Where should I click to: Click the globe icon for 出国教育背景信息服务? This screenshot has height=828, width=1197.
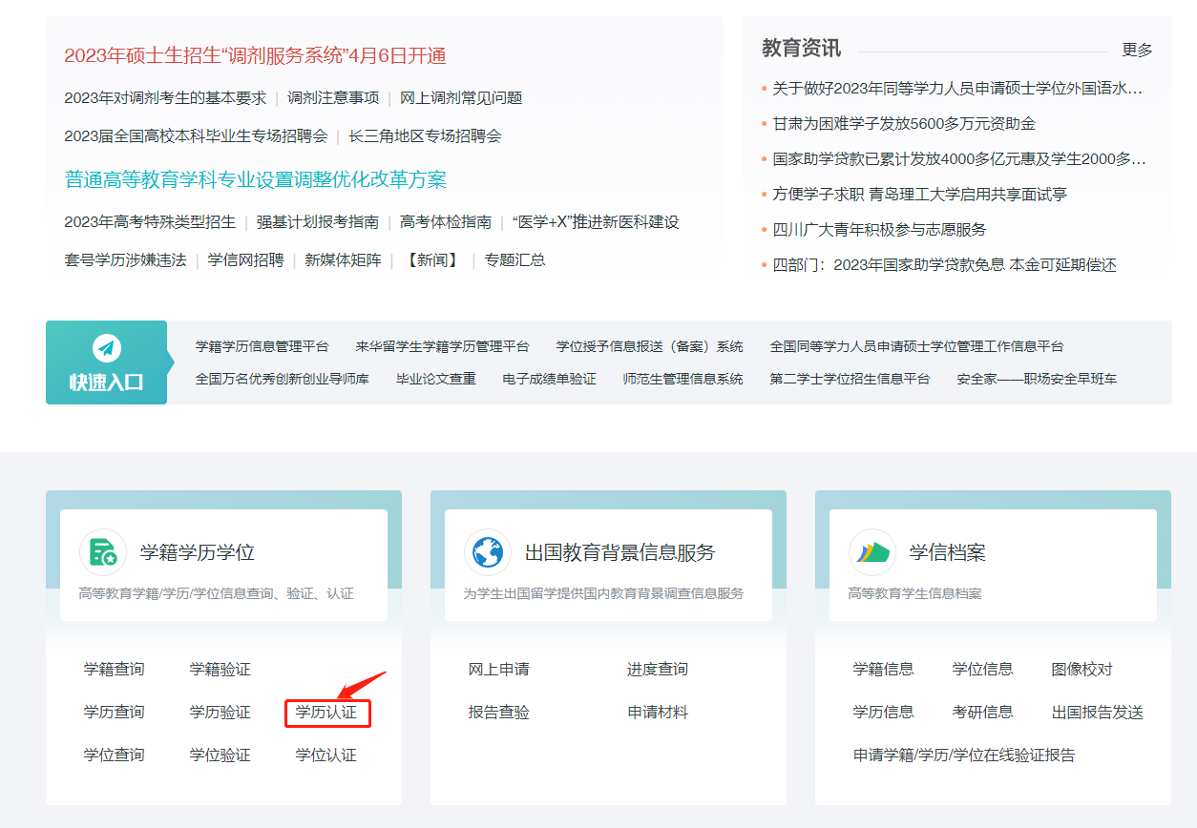(487, 552)
